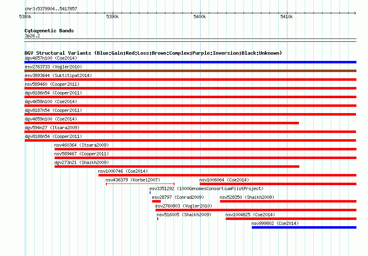Image resolution: width=368 pixels, height=256 pixels.
Task: Click the blue dgv4657n100 gain bar
Action: [x=190, y=62]
